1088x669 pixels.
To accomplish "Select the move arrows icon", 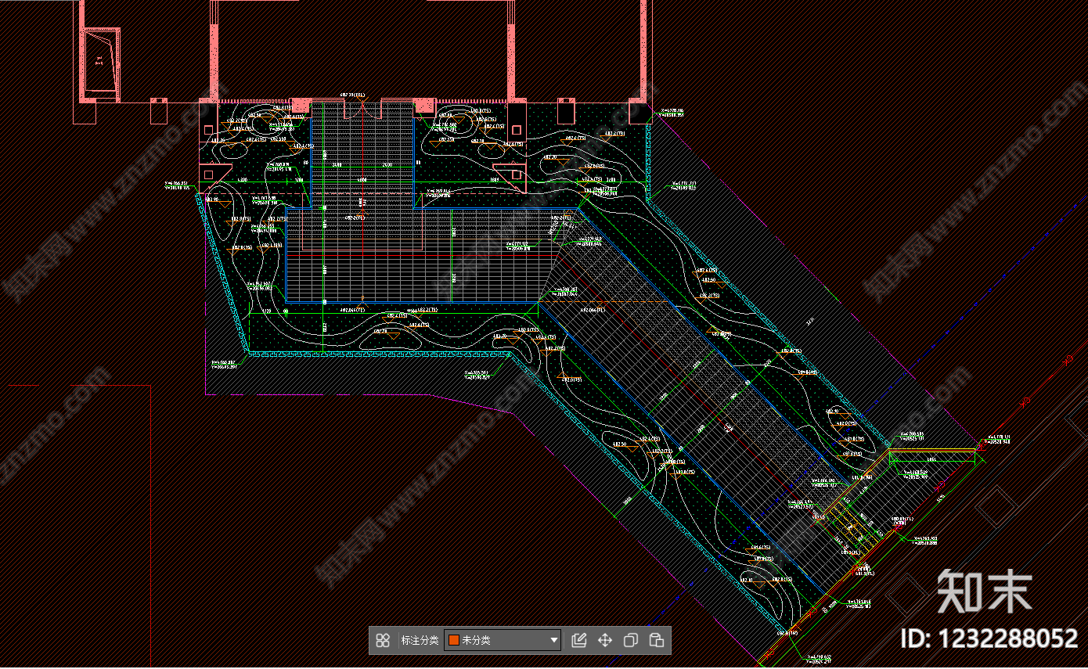I will coord(605,640).
